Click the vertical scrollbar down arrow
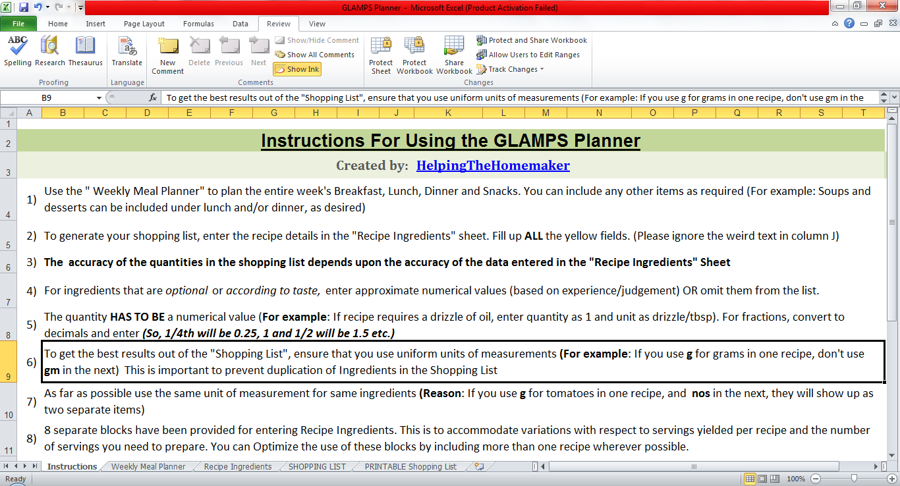The image size is (900, 486). (x=892, y=454)
